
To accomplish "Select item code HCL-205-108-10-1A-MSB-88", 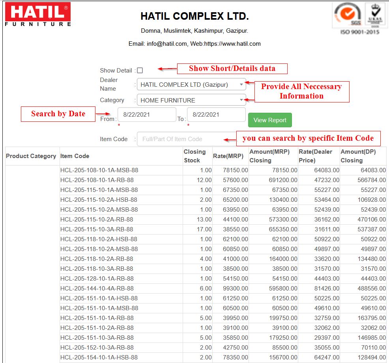I will [x=99, y=170].
